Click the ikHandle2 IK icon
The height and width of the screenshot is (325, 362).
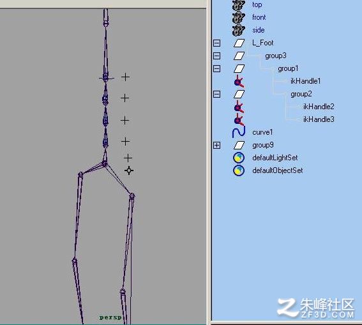(x=239, y=107)
